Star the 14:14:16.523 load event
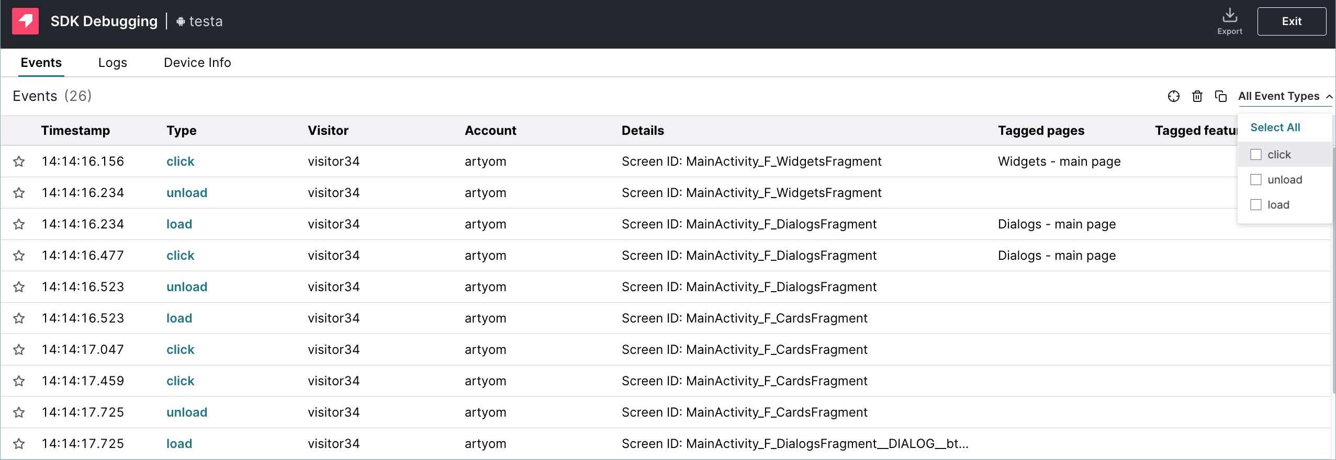 pos(19,318)
